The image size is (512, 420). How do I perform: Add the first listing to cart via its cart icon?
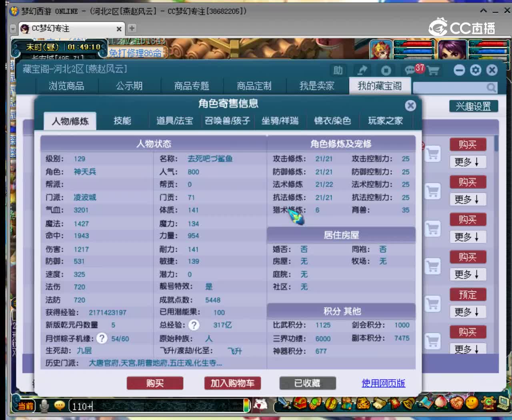pyautogui.click(x=432, y=154)
